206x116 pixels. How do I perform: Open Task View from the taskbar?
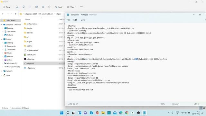(x=73, y=113)
